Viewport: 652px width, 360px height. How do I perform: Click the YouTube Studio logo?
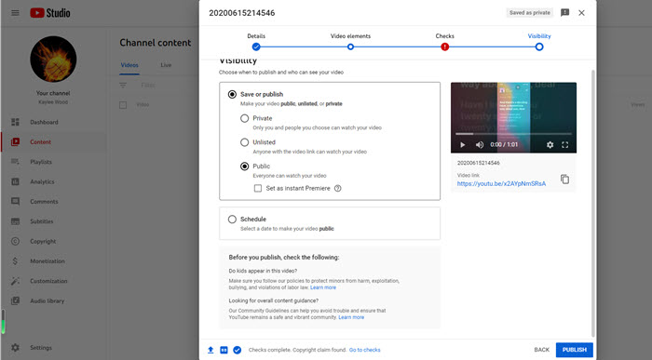coord(50,13)
